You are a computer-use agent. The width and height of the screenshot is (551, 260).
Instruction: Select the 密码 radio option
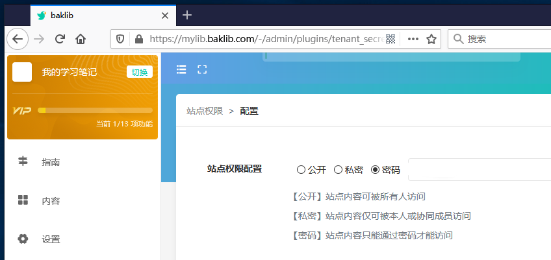pyautogui.click(x=375, y=170)
